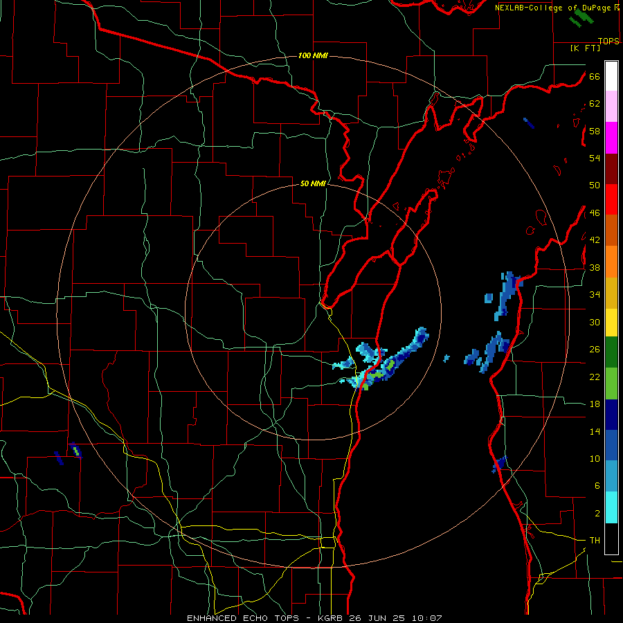Click the 'KGRB' station identifier in caption
The height and width of the screenshot is (623, 623).
tap(332, 618)
